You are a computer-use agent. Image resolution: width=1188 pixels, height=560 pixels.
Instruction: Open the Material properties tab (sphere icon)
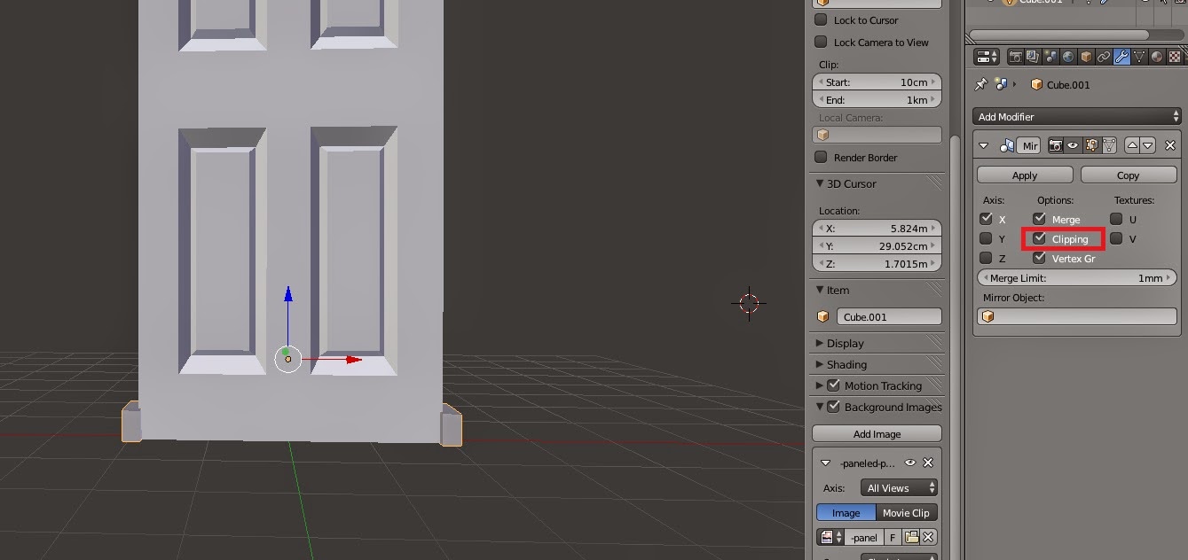pyautogui.click(x=1157, y=56)
